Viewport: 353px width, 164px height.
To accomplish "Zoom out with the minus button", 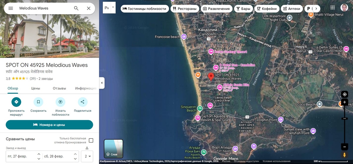I will coord(345,146).
